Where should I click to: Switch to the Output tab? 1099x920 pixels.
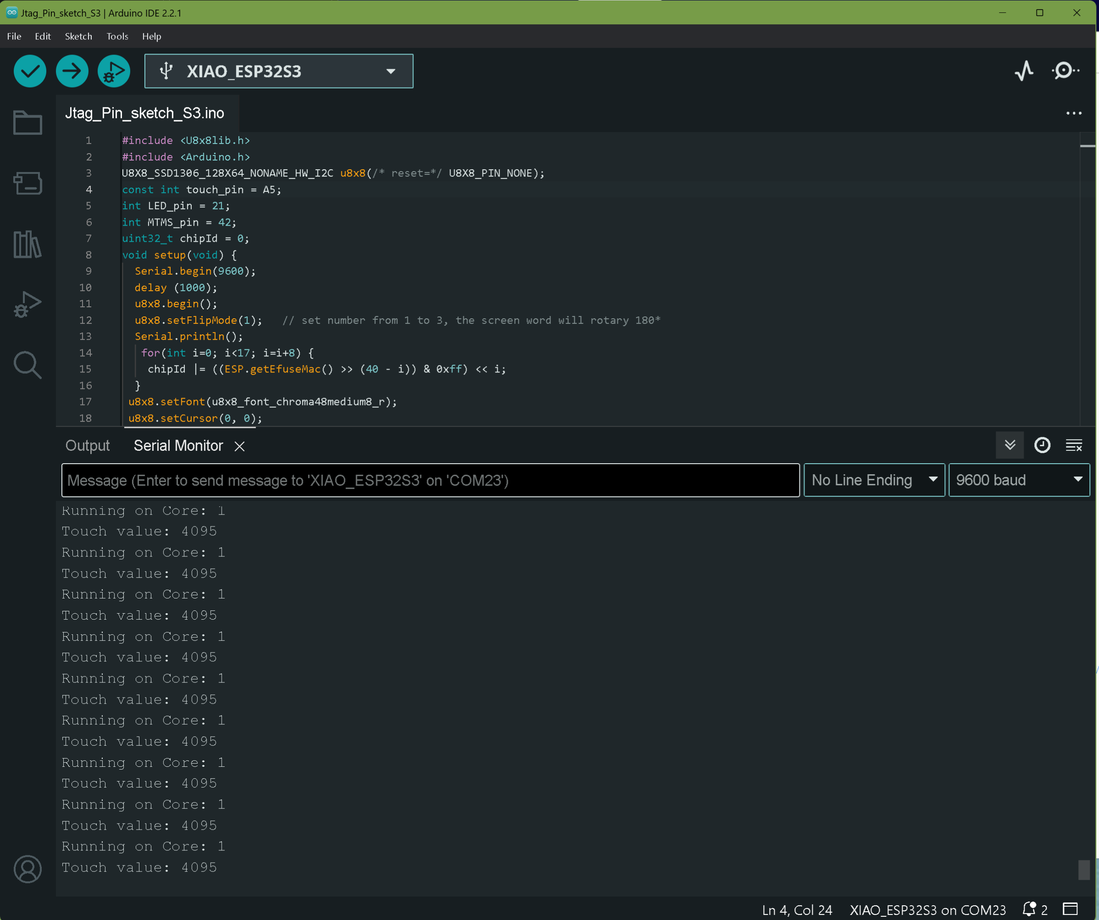(x=88, y=445)
